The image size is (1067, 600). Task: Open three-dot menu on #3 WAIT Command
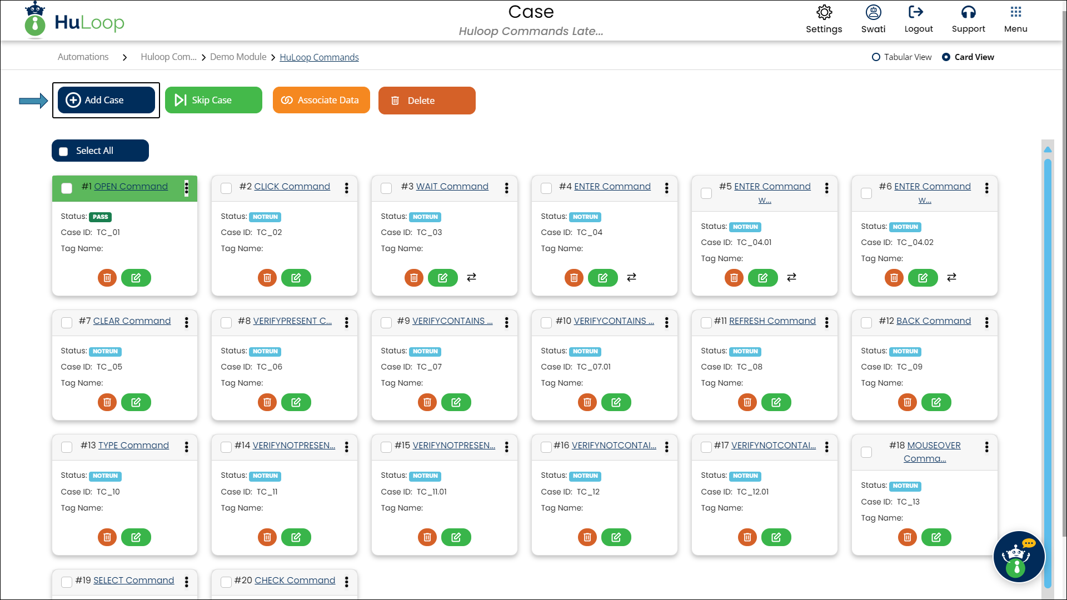507,188
